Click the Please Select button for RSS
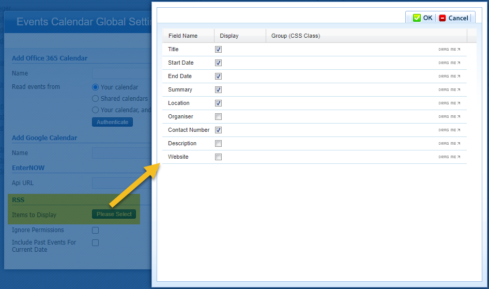489x289 pixels. [x=114, y=214]
